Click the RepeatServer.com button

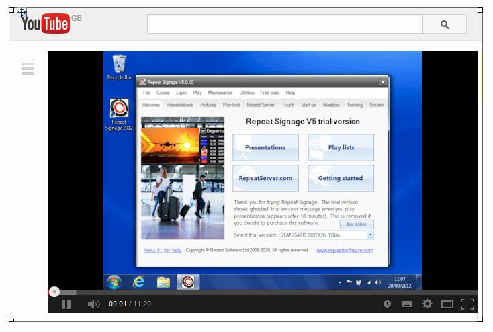pos(265,178)
